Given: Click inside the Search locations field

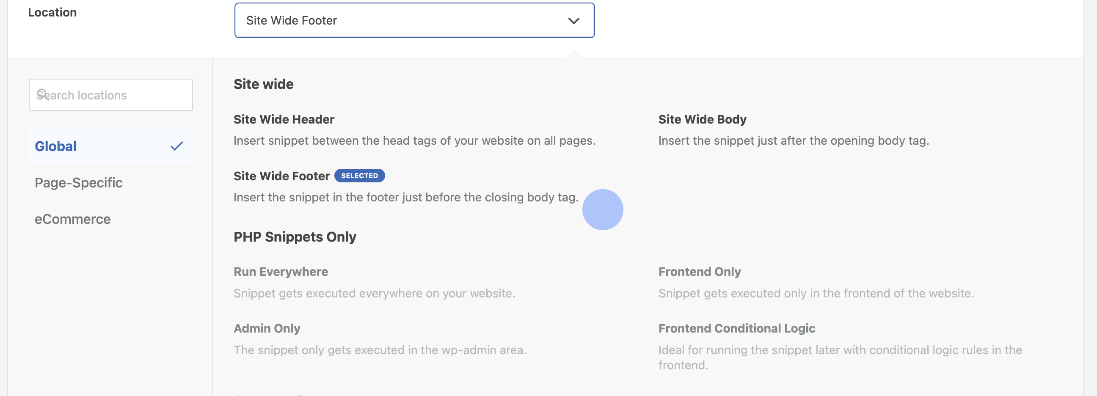Looking at the screenshot, I should pos(111,94).
